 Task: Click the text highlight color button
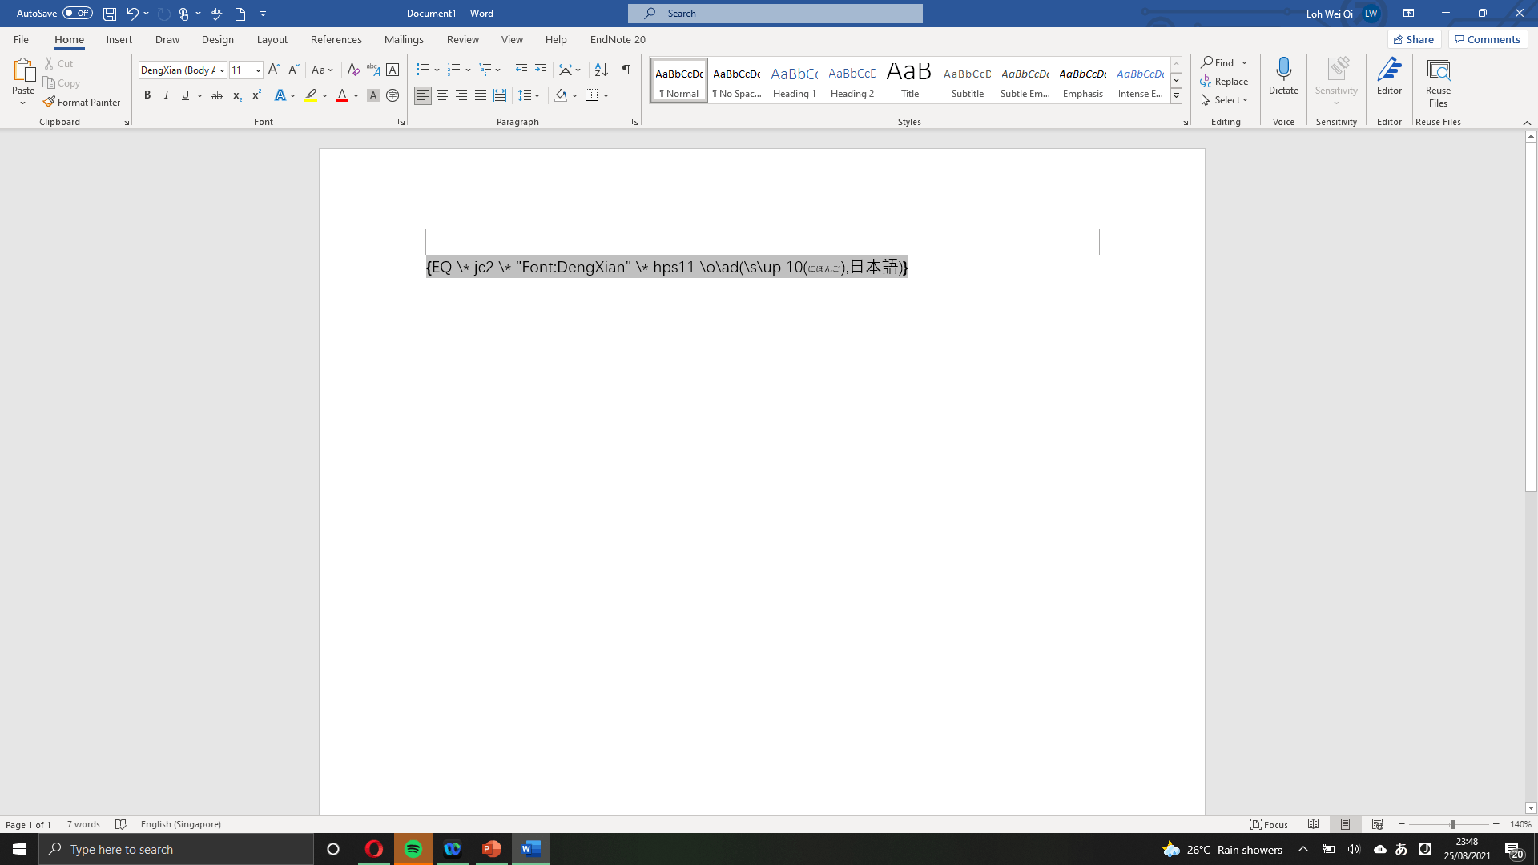(x=311, y=95)
